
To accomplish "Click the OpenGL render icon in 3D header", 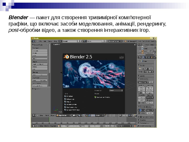I will click(134, 115).
